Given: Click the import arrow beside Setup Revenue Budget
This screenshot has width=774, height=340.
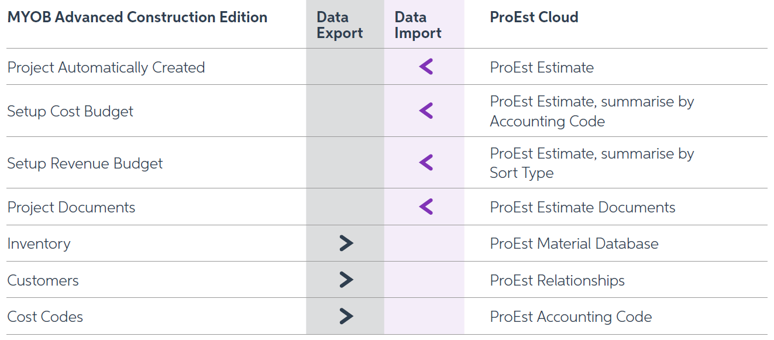Looking at the screenshot, I should 426,163.
